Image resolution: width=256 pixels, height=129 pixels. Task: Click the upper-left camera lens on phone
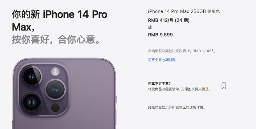31,76
